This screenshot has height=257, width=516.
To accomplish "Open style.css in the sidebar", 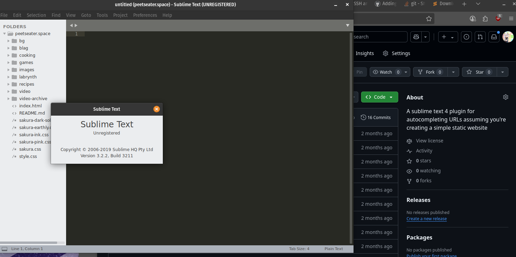I will pos(28,157).
